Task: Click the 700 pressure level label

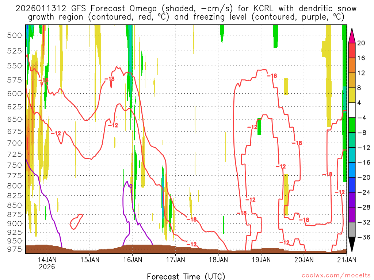Action: coord(14,143)
